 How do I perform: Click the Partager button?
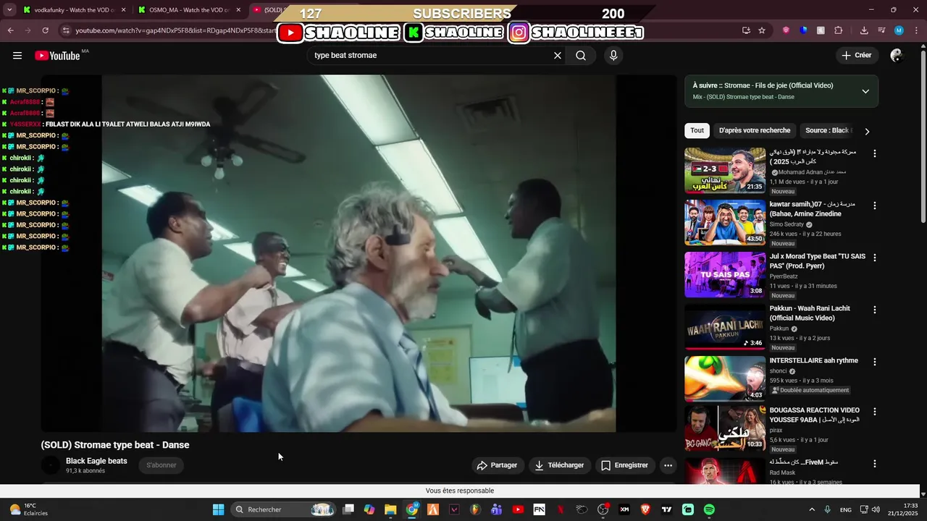tap(497, 465)
